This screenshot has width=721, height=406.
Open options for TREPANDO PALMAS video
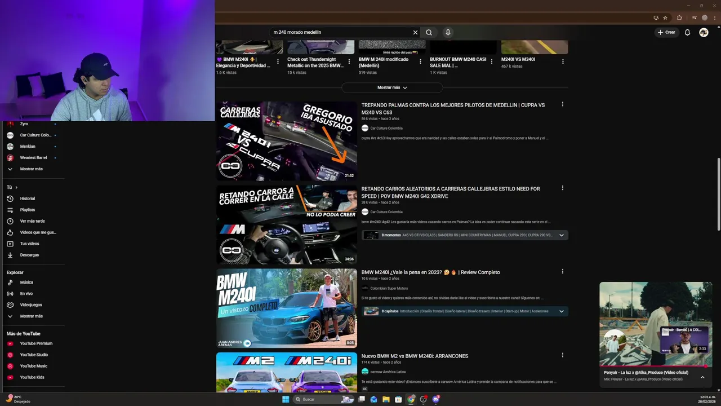coord(562,104)
